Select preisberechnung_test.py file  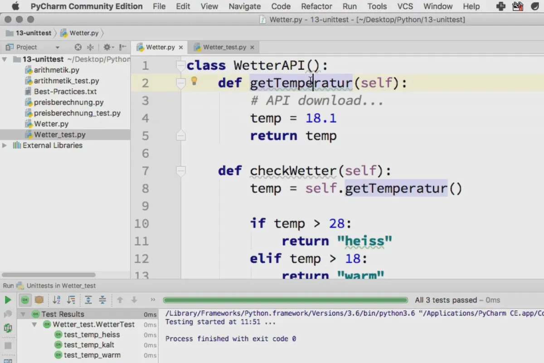click(77, 113)
